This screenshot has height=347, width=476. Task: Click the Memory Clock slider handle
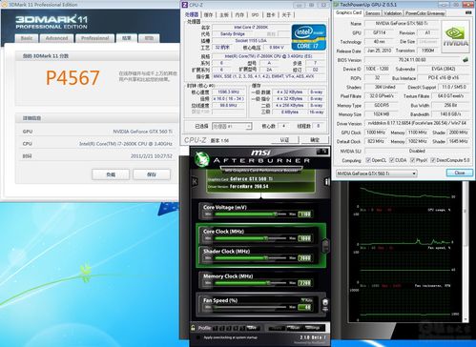click(x=268, y=283)
